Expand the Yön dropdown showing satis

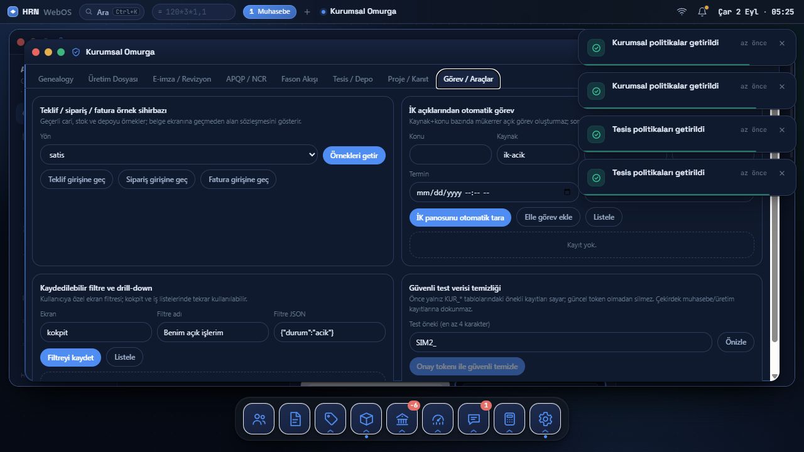(179, 154)
